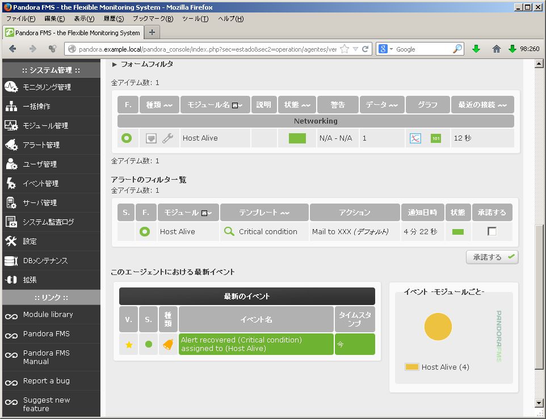Viewport: 546px width, 419px height.
Task: Click the 設定 tools icon
Action: (11, 241)
